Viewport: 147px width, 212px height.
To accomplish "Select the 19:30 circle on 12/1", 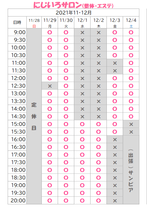I will (82, 193).
